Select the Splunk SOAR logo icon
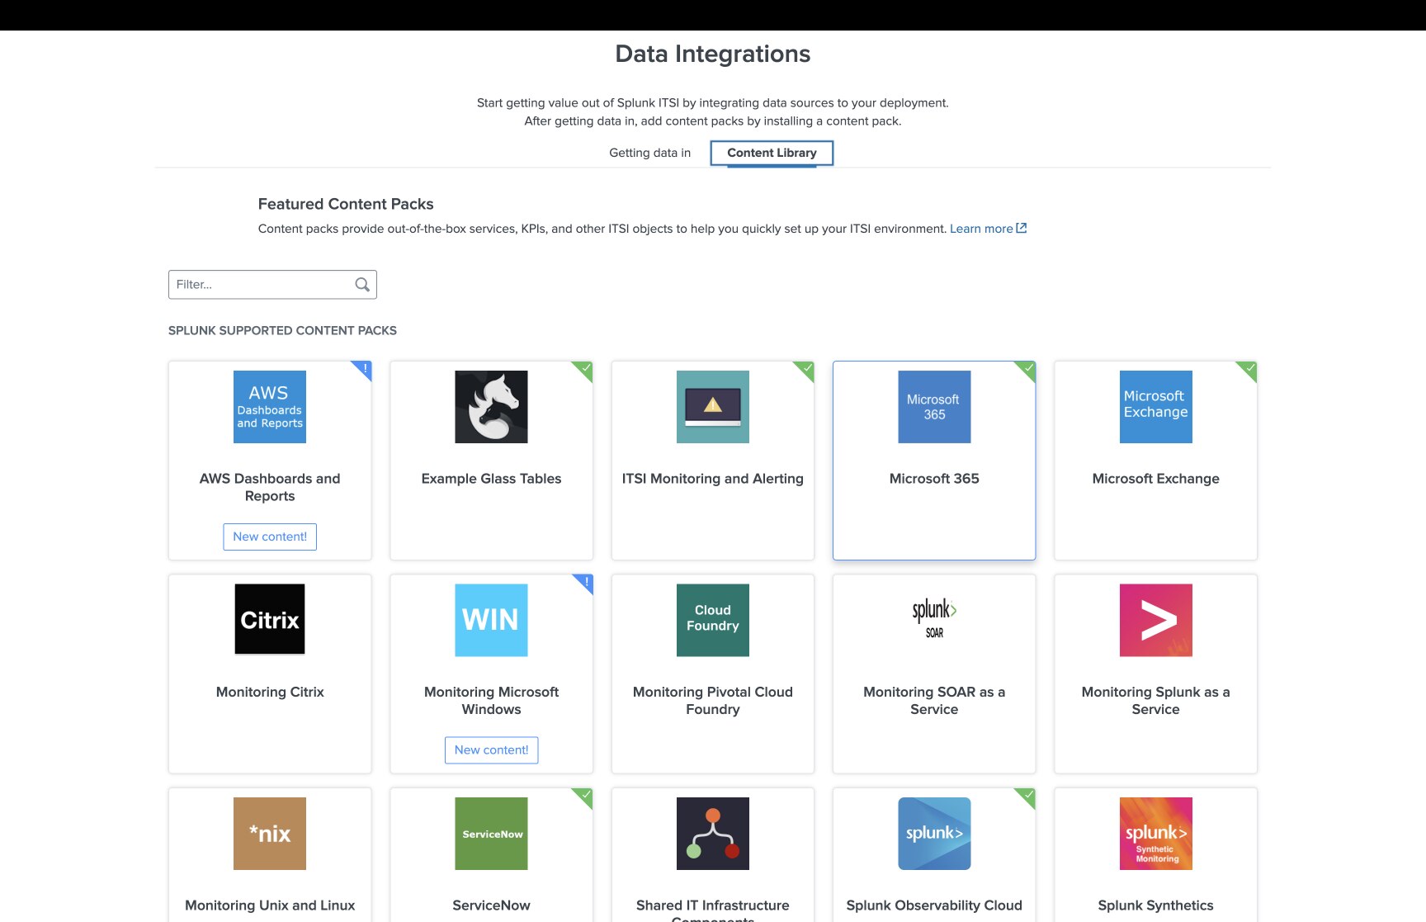 tap(933, 619)
